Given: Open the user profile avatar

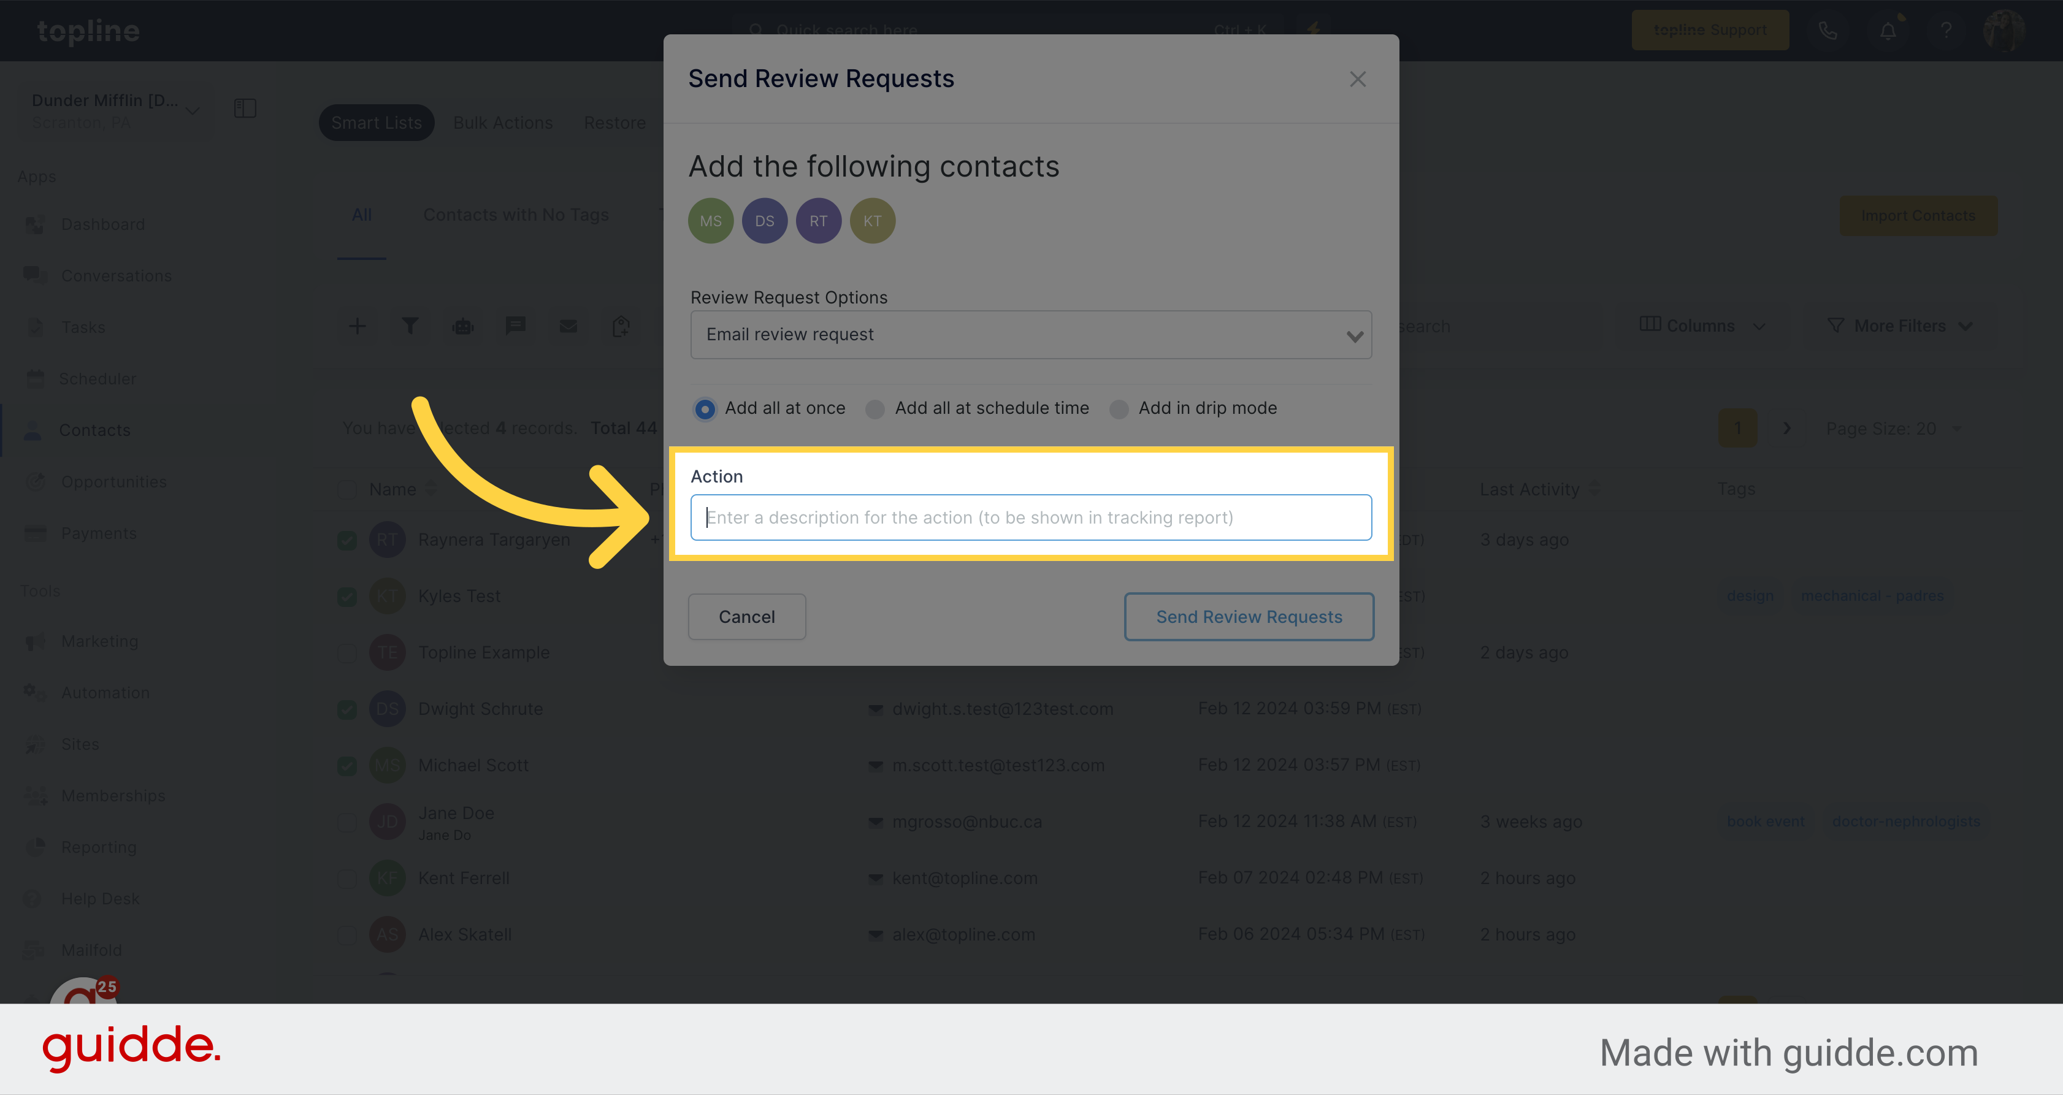Looking at the screenshot, I should pyautogui.click(x=2005, y=31).
